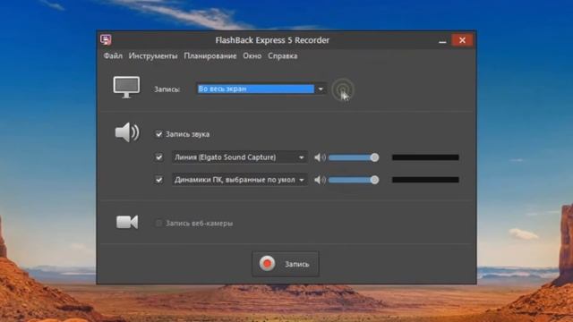Open the Планирование menu

pos(210,55)
